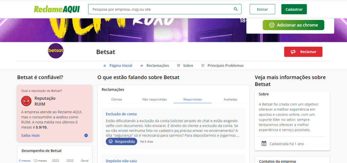Click the calendar star icon near Cadastrada

tap(264, 144)
